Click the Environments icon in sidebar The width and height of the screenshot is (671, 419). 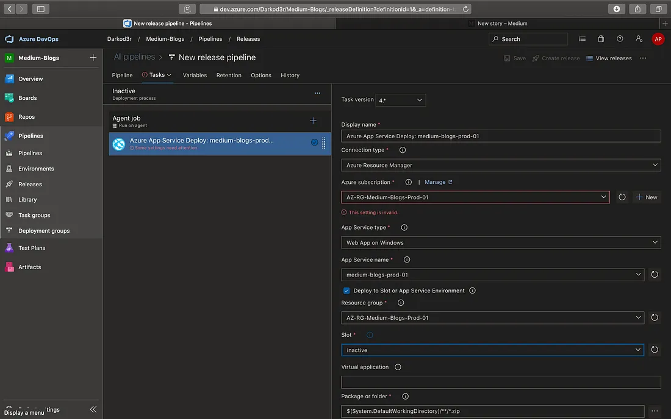(9, 168)
